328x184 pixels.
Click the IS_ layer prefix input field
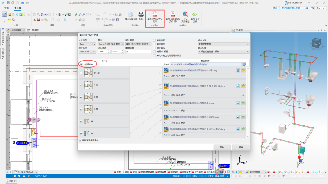point(138,52)
